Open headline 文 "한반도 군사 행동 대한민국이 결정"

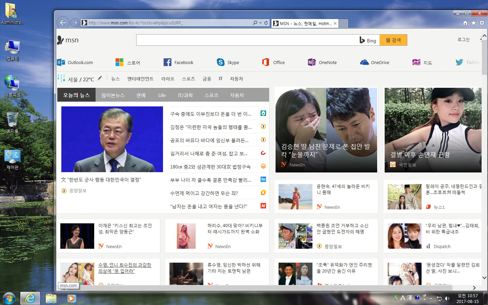pos(101,180)
